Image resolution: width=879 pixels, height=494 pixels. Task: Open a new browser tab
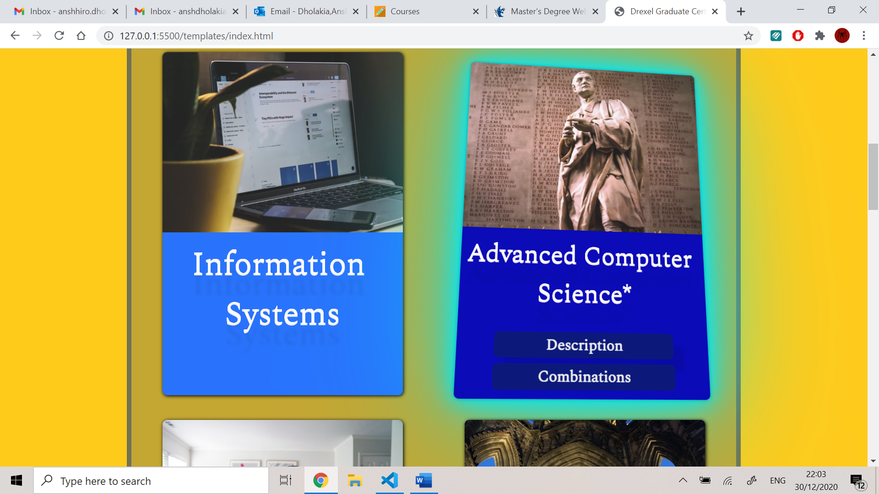[741, 11]
